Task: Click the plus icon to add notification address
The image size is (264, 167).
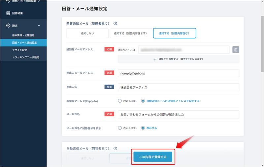Action: pos(154,59)
